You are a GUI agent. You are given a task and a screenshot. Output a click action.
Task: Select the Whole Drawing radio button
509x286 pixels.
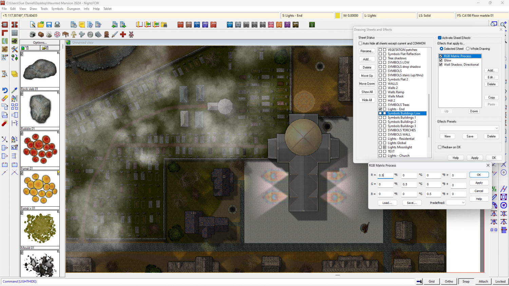point(468,49)
